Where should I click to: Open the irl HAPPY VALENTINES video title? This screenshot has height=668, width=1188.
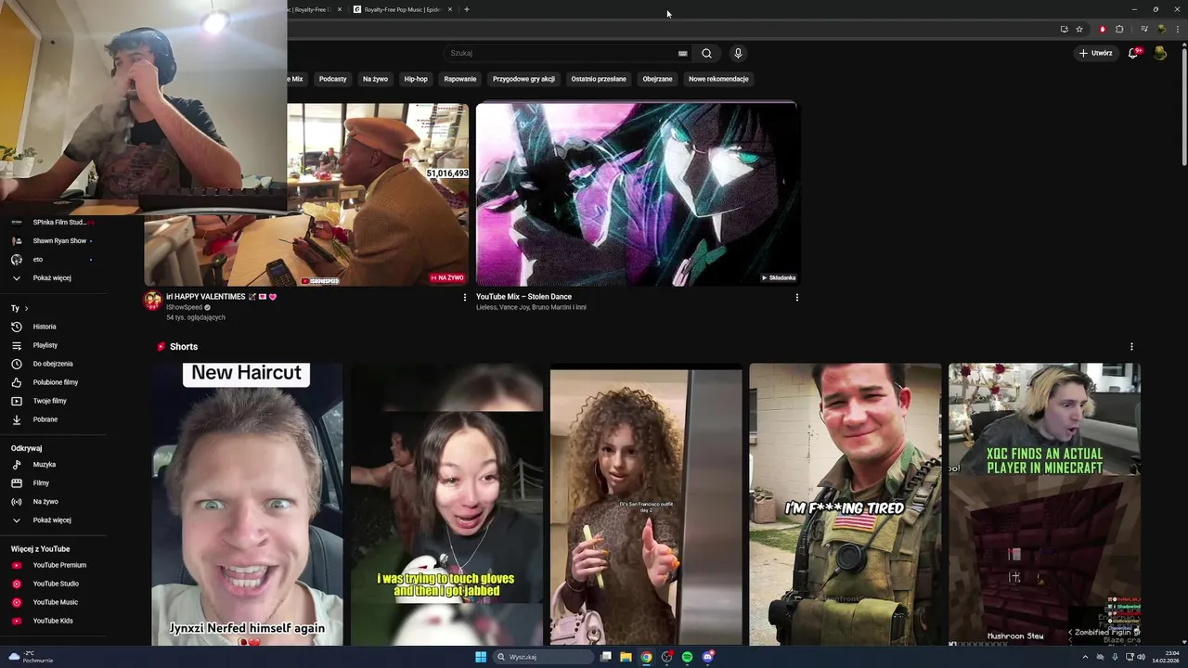tap(221, 297)
